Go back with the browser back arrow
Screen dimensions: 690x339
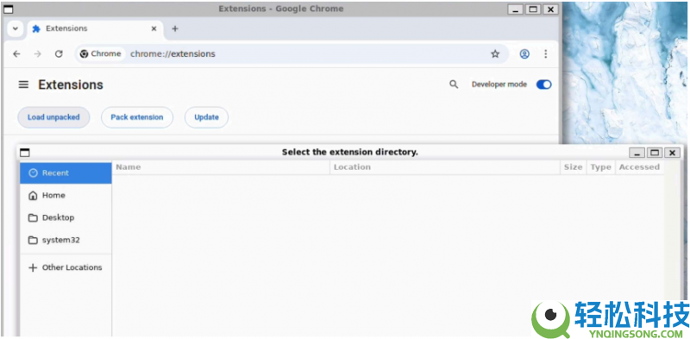point(16,53)
